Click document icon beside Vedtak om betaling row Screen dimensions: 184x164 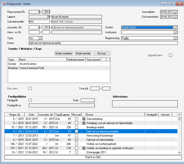[84, 148]
